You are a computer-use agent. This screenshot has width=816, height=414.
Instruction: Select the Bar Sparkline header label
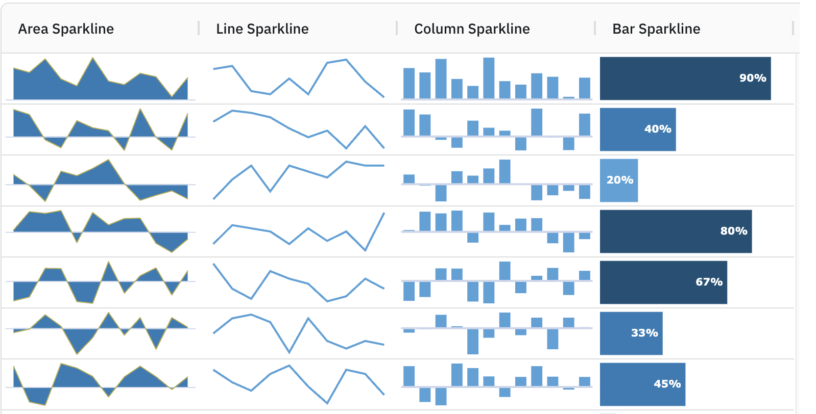pyautogui.click(x=656, y=29)
